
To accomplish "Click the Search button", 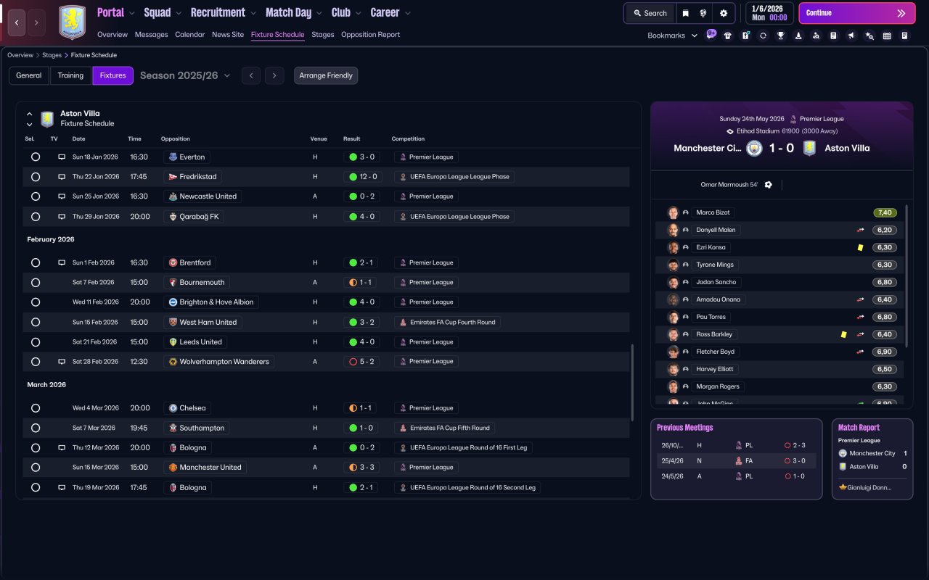I will (650, 13).
